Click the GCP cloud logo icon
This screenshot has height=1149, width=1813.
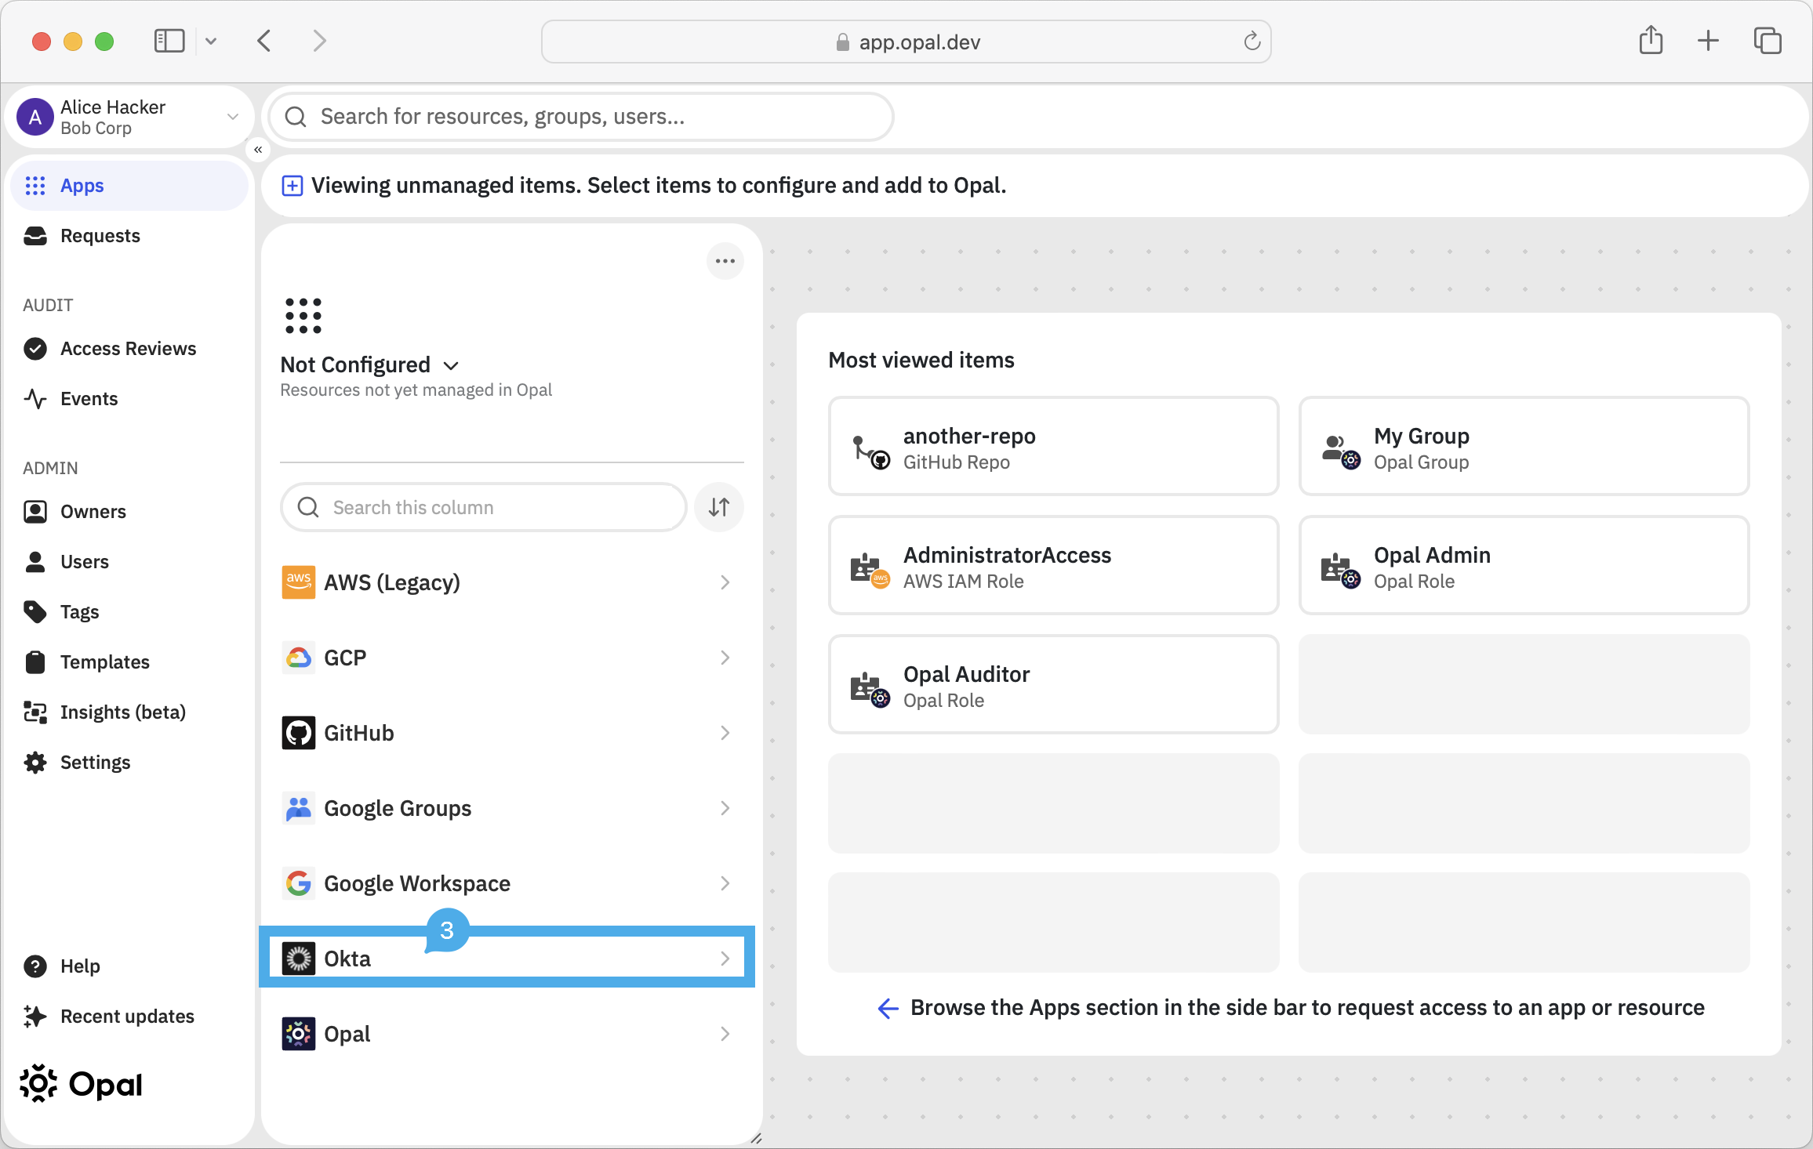[299, 658]
